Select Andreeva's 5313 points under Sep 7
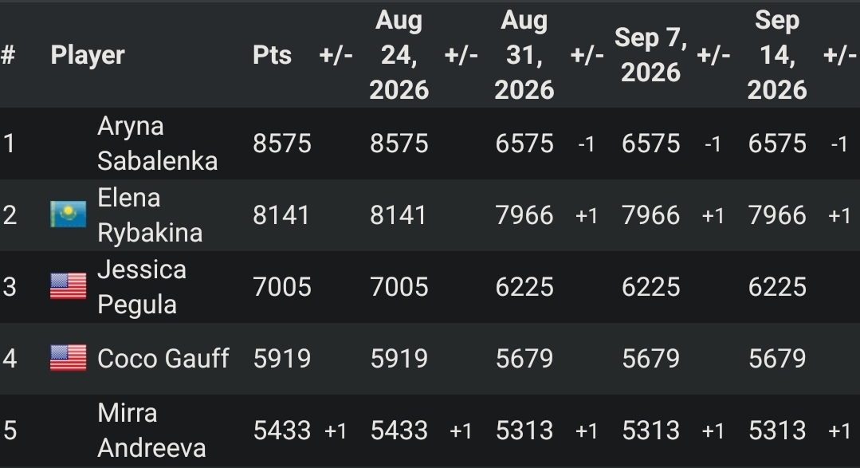 point(651,431)
